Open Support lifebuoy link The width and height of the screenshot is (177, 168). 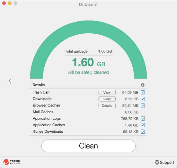(164, 162)
